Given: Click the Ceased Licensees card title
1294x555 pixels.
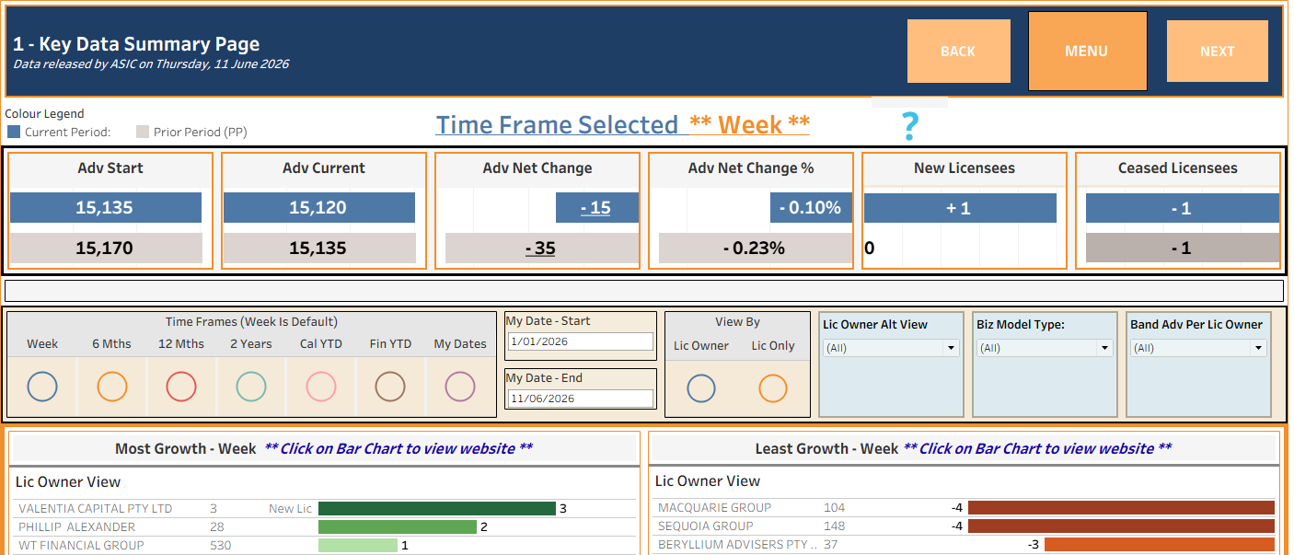Looking at the screenshot, I should [x=1178, y=168].
